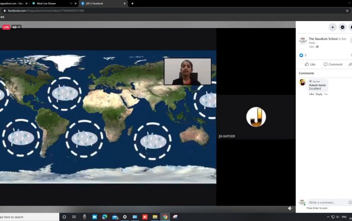
Task: Open a new browser tab
Action: [132, 4]
